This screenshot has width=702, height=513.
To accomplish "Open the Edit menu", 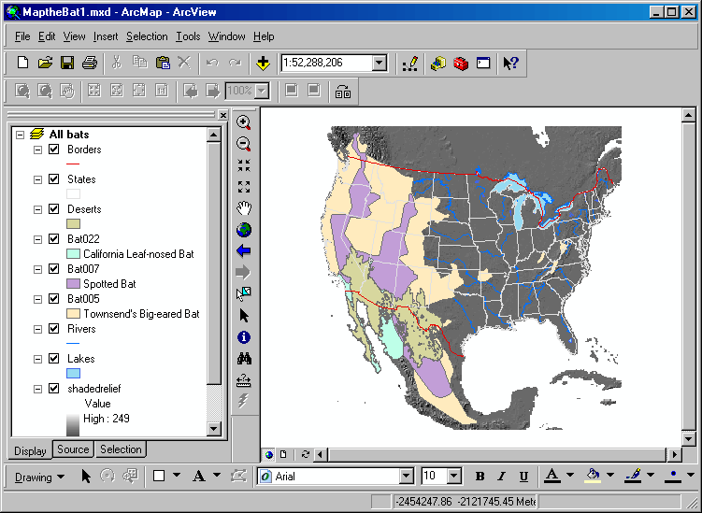I will pos(47,36).
